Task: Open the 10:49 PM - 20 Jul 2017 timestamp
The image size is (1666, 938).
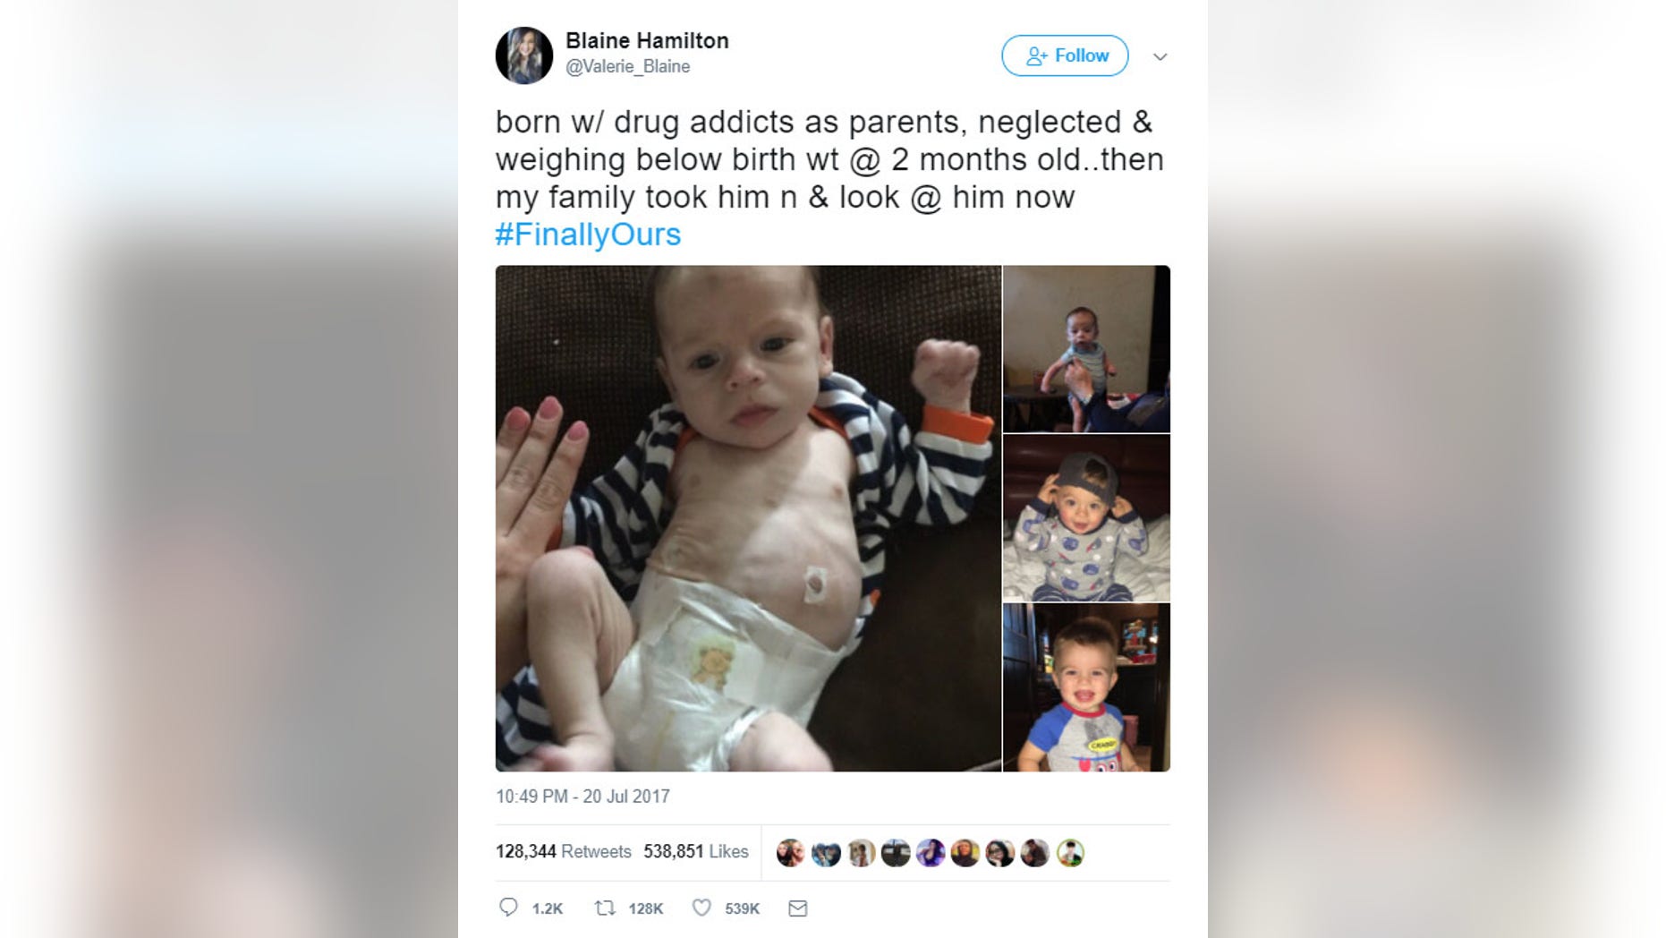Action: point(582,796)
